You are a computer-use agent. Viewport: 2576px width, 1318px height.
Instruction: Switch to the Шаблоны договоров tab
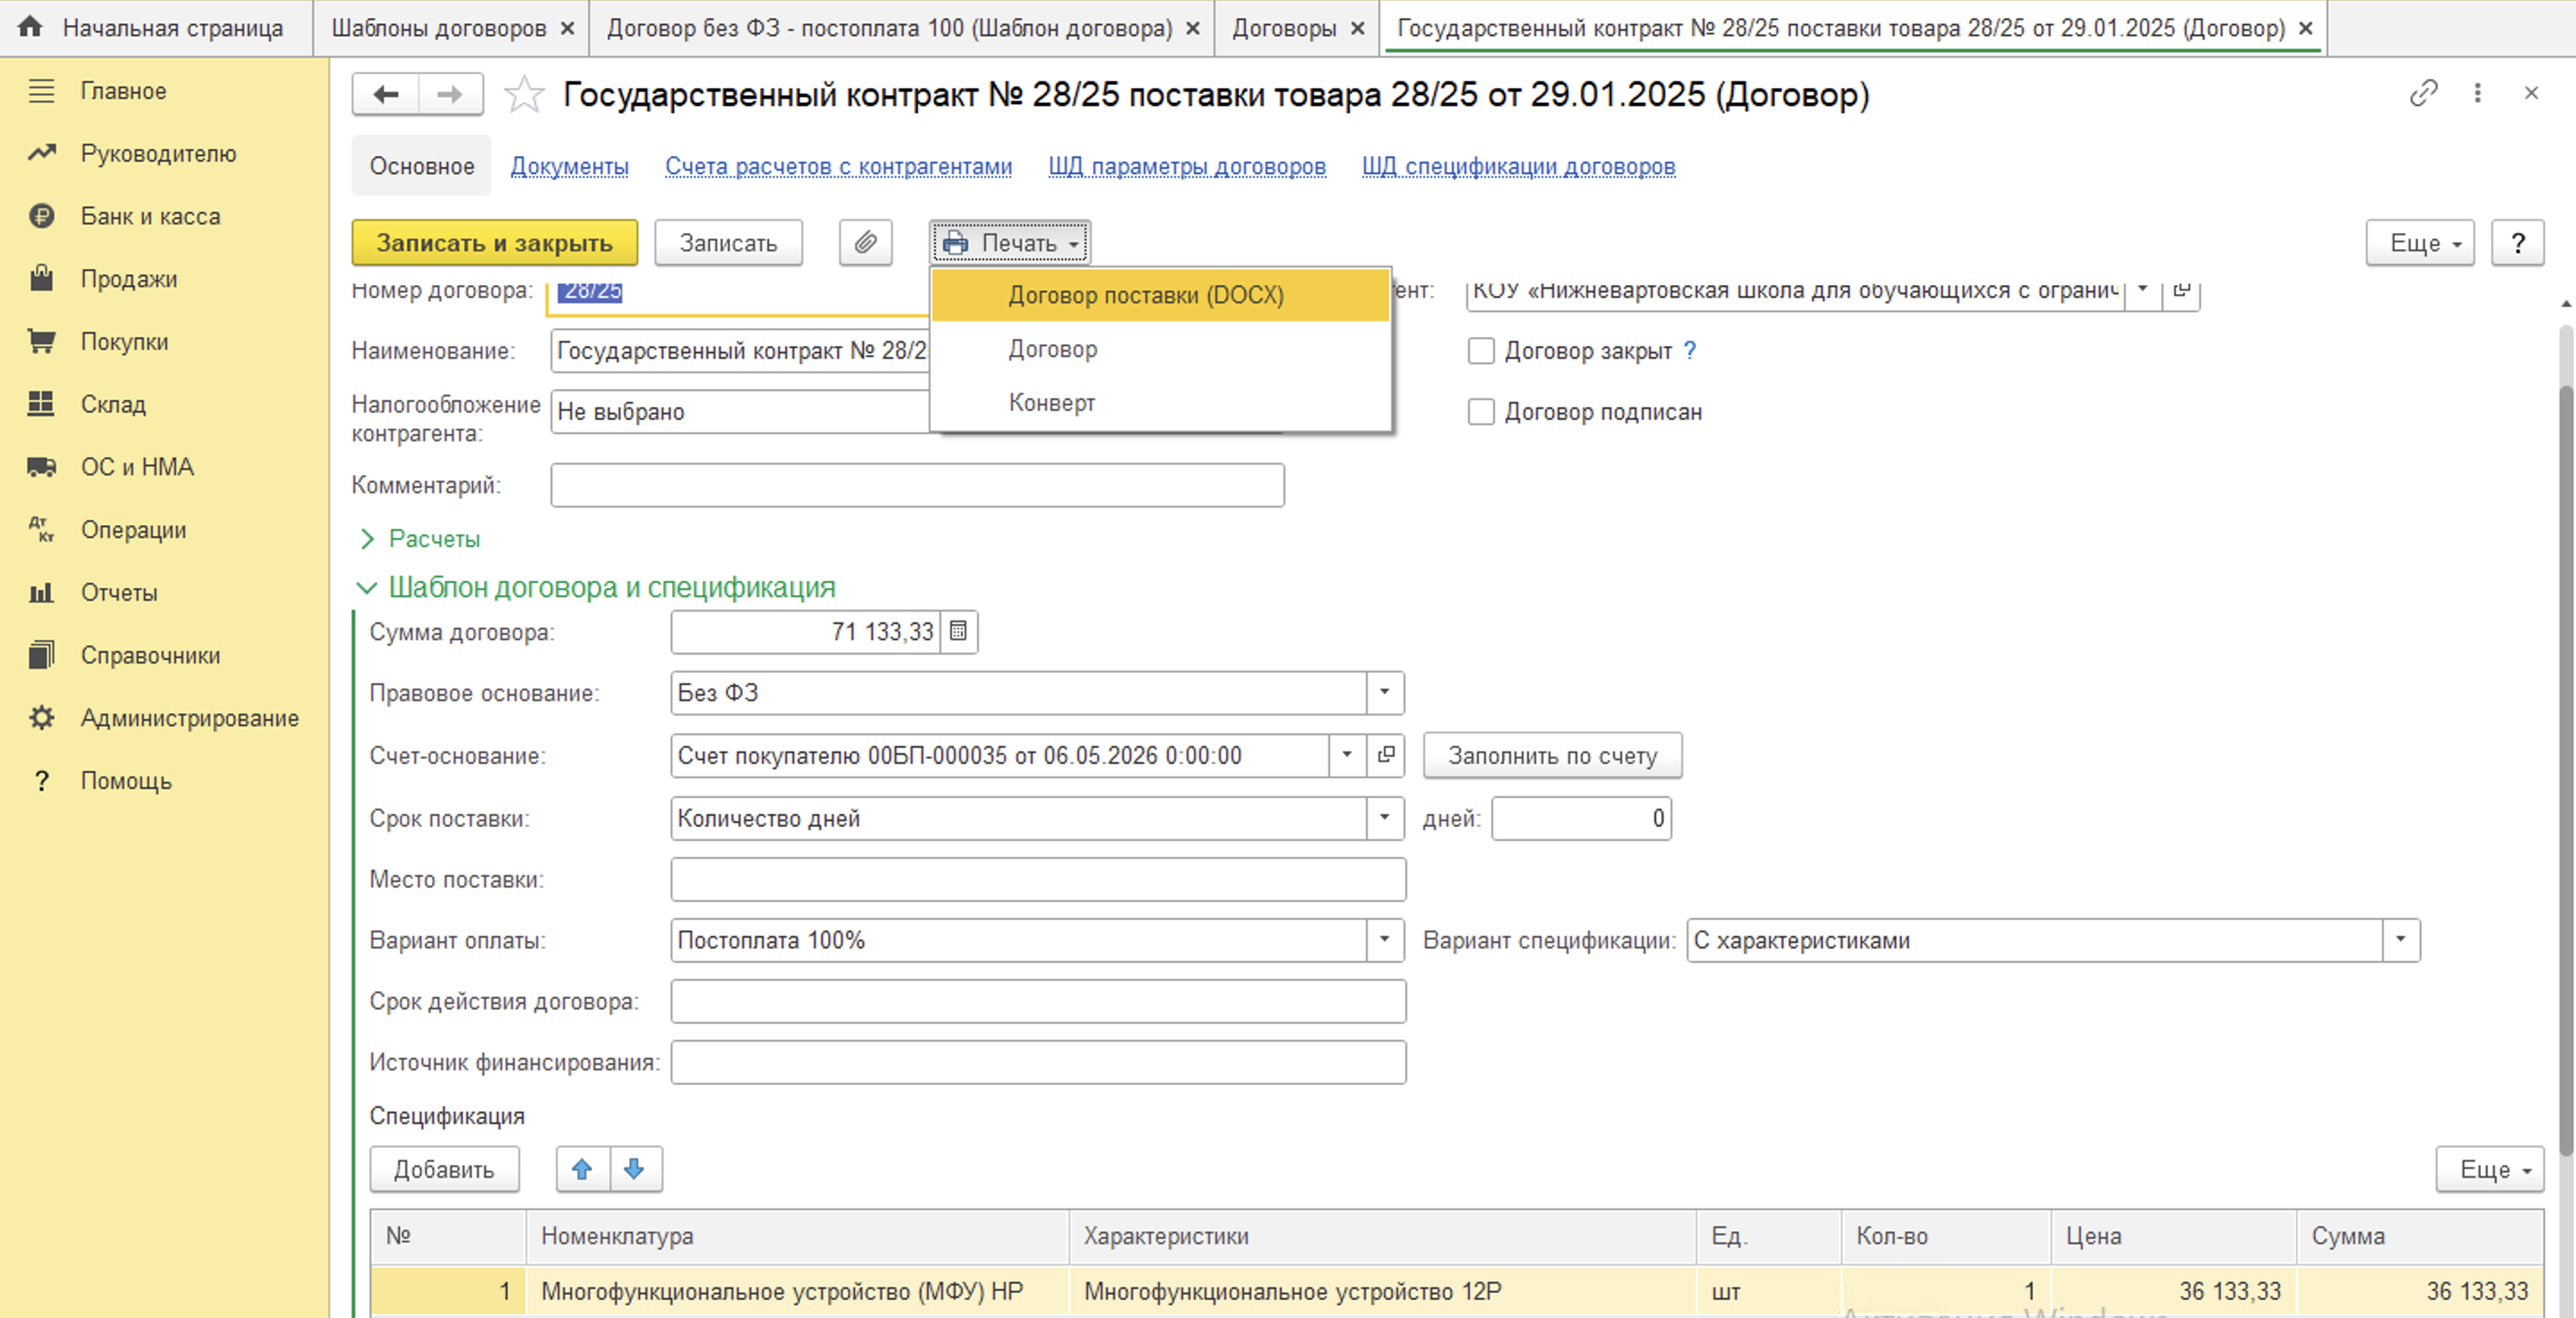point(439,28)
